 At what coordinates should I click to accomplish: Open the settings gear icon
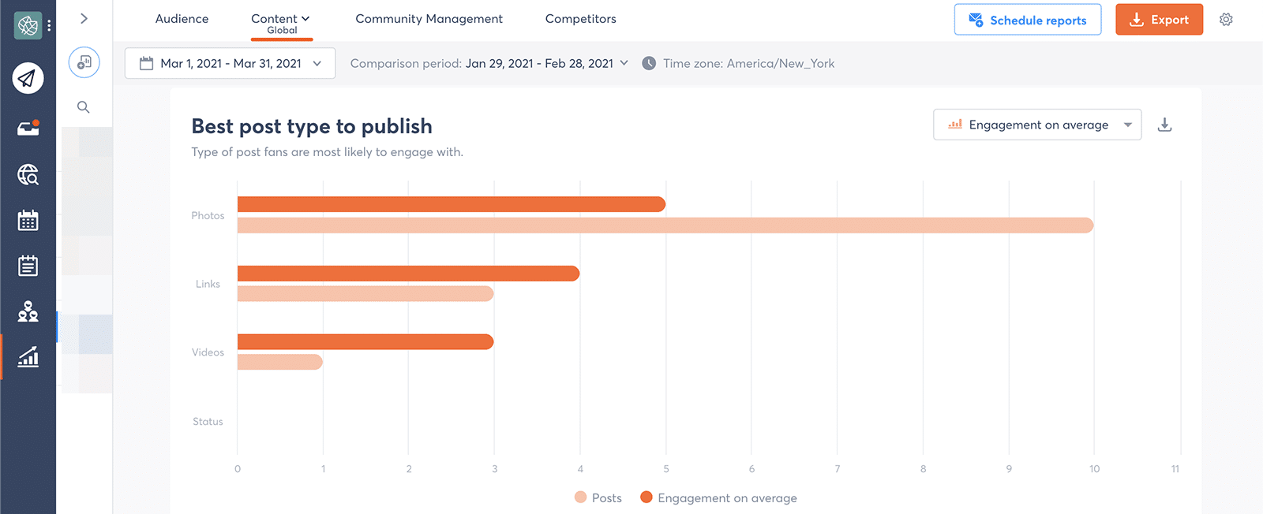(1226, 20)
